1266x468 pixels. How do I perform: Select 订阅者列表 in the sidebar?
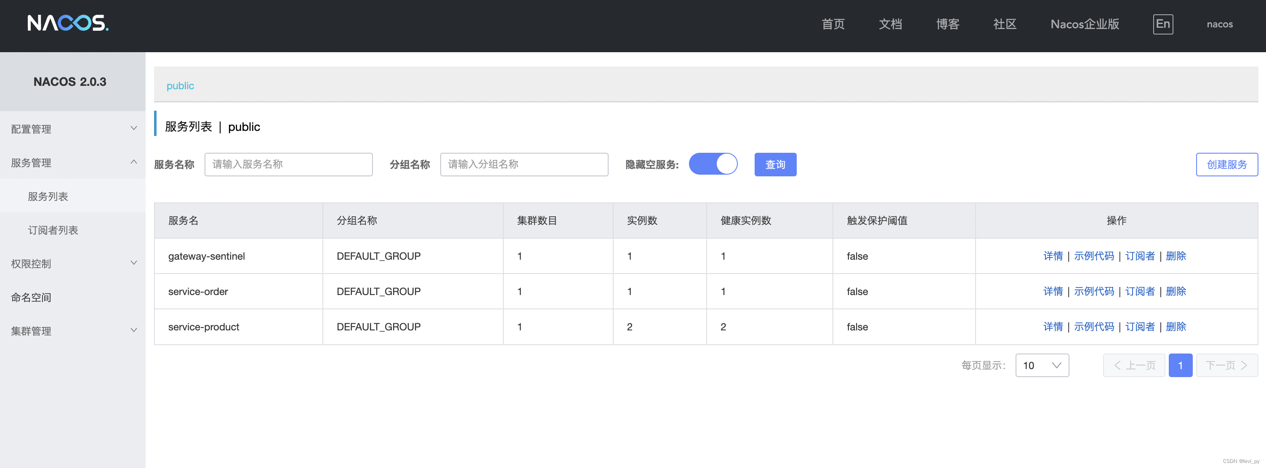[73, 230]
